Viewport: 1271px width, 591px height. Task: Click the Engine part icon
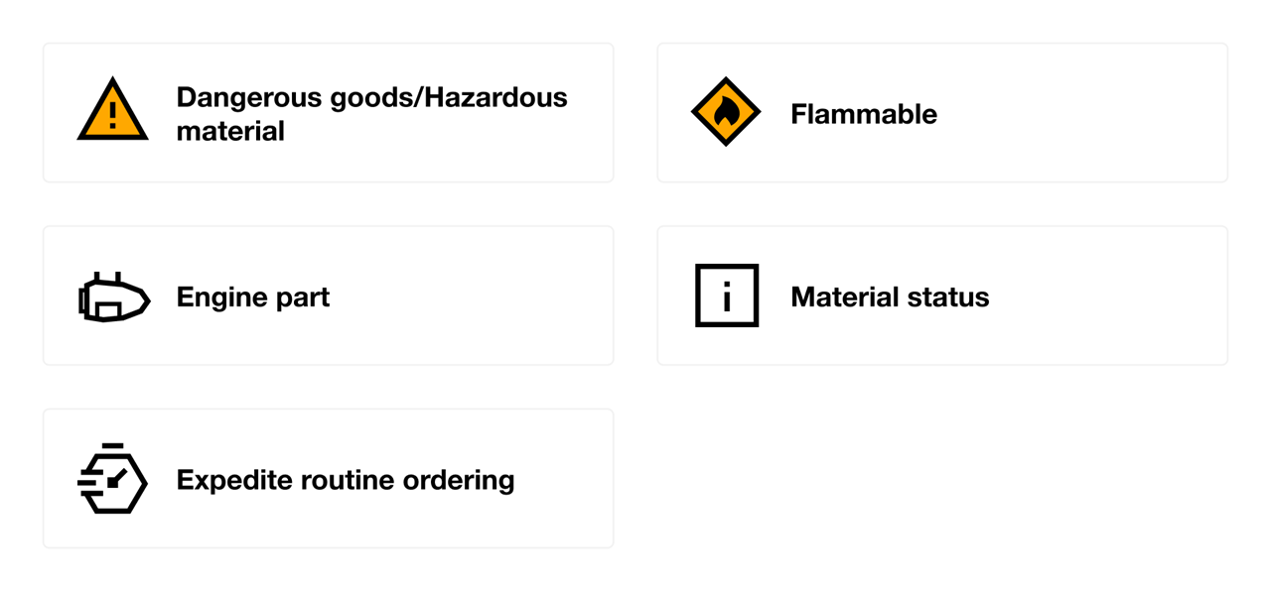click(114, 296)
